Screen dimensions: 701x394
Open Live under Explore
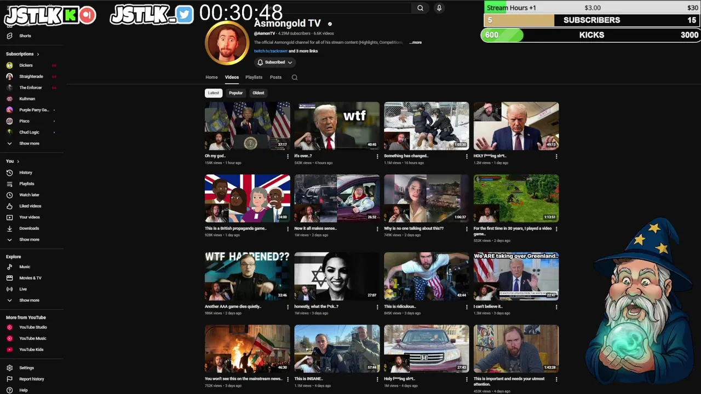click(x=23, y=289)
